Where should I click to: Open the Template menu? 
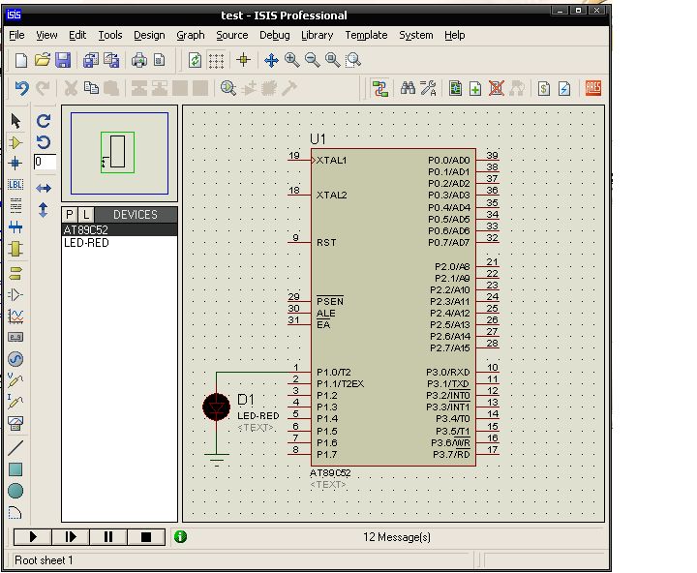(366, 35)
